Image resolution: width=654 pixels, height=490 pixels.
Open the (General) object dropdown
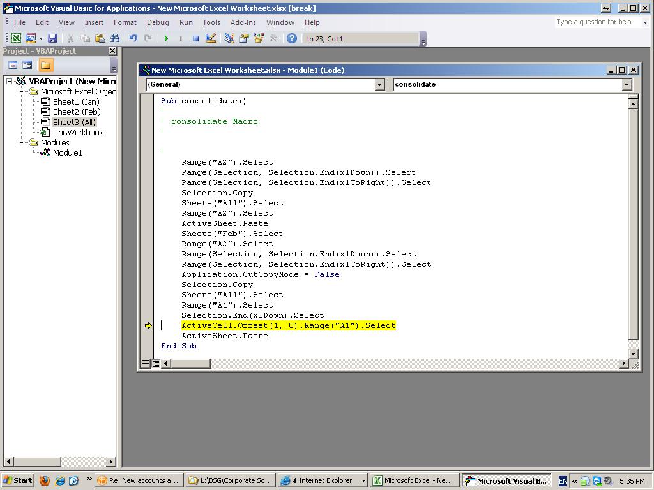point(379,85)
